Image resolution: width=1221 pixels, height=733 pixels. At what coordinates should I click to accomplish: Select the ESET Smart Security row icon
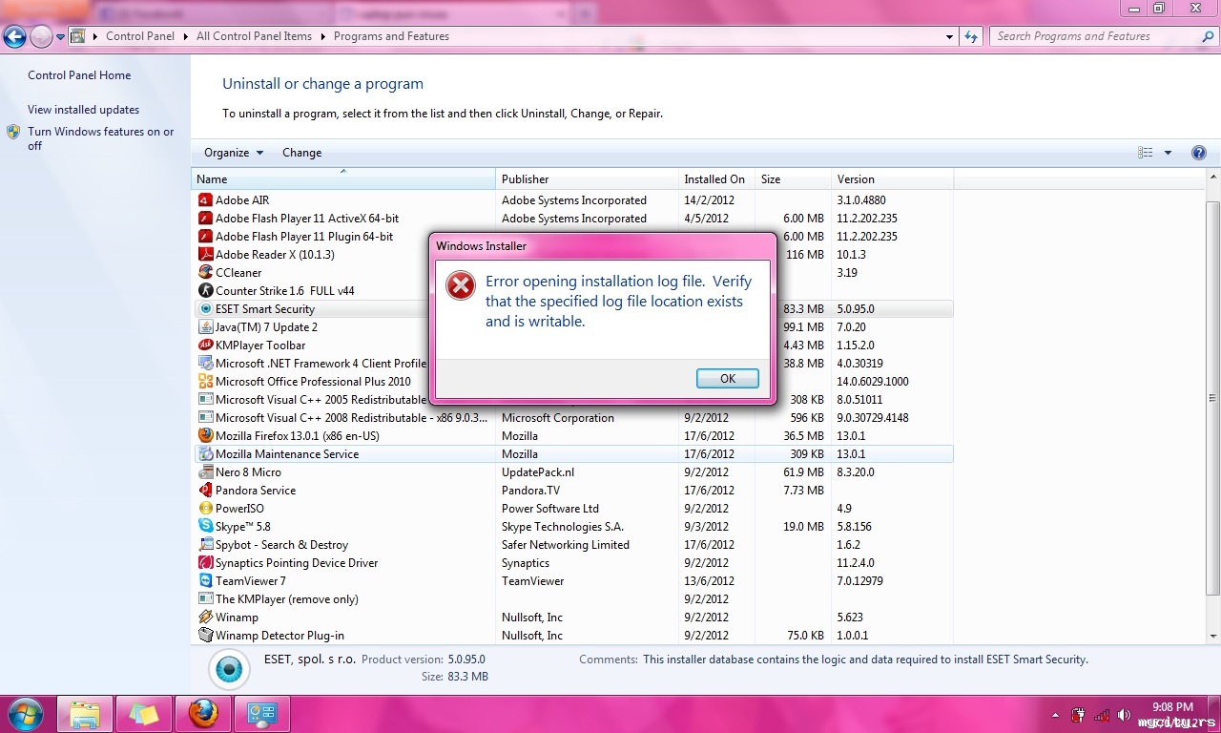point(205,309)
